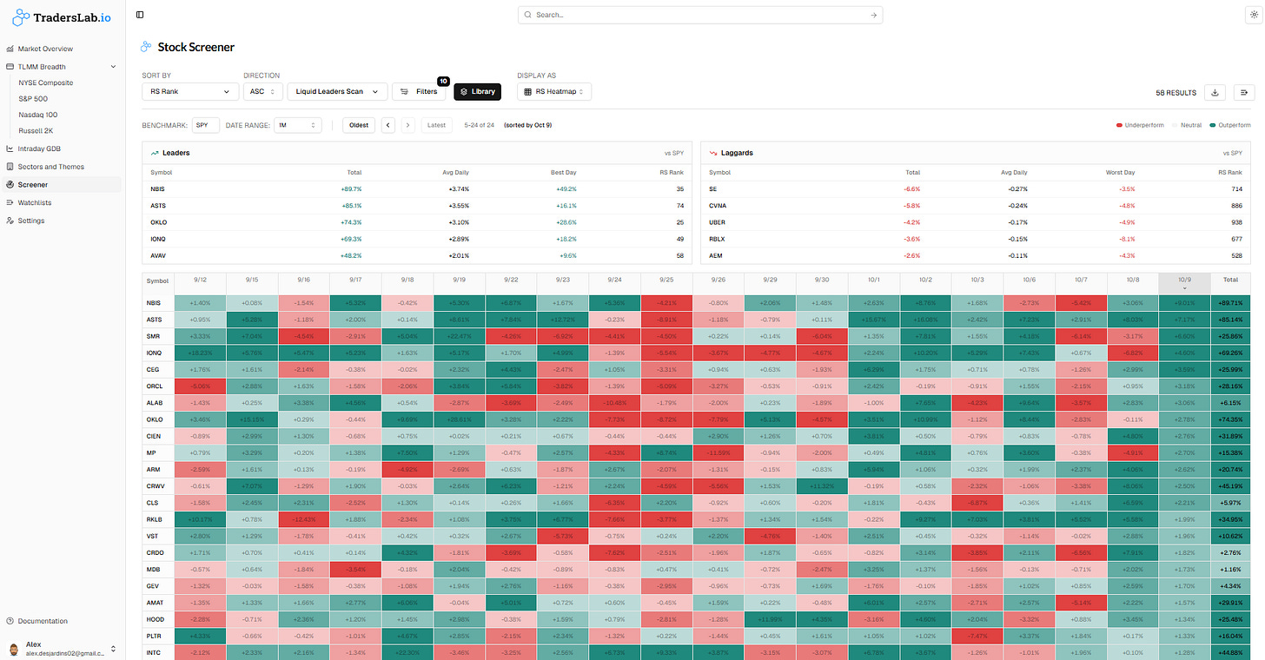Click the PLTR row symbol in heatmap
The image size is (1265, 660).
pyautogui.click(x=155, y=636)
